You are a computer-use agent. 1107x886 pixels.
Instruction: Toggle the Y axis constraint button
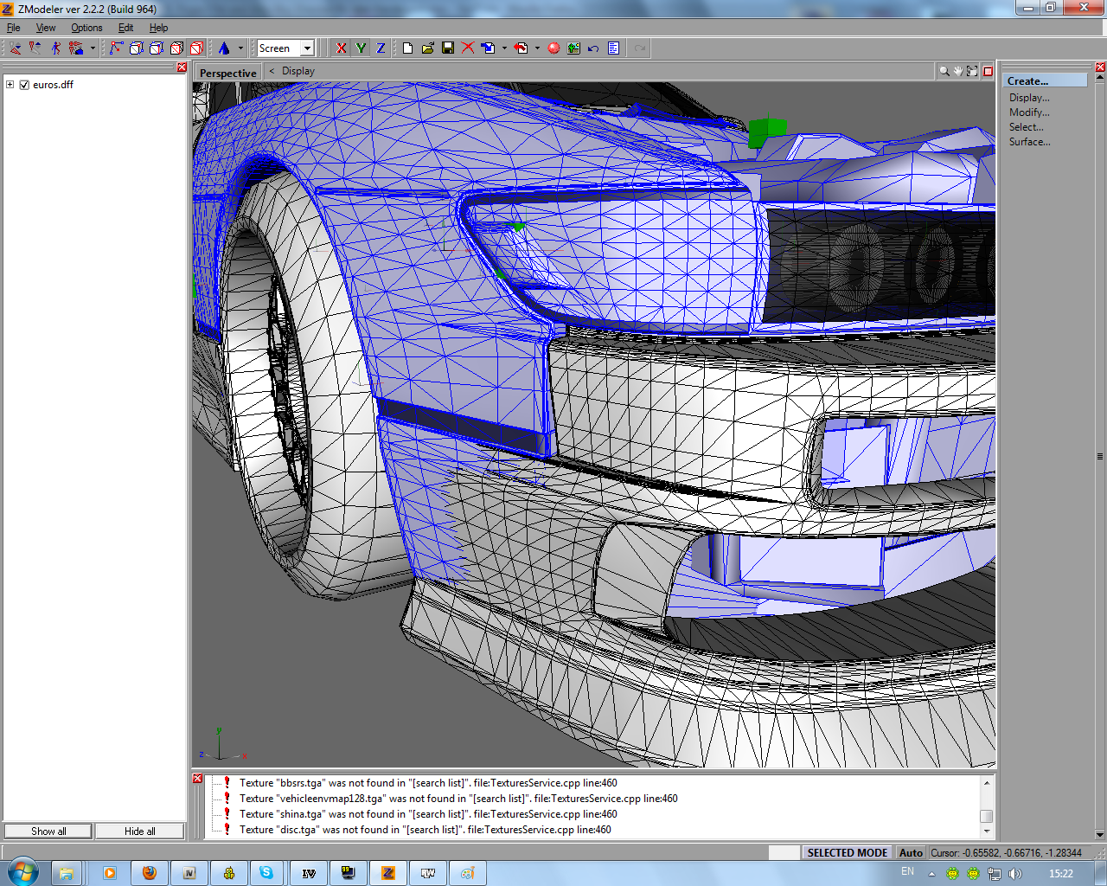(x=361, y=48)
